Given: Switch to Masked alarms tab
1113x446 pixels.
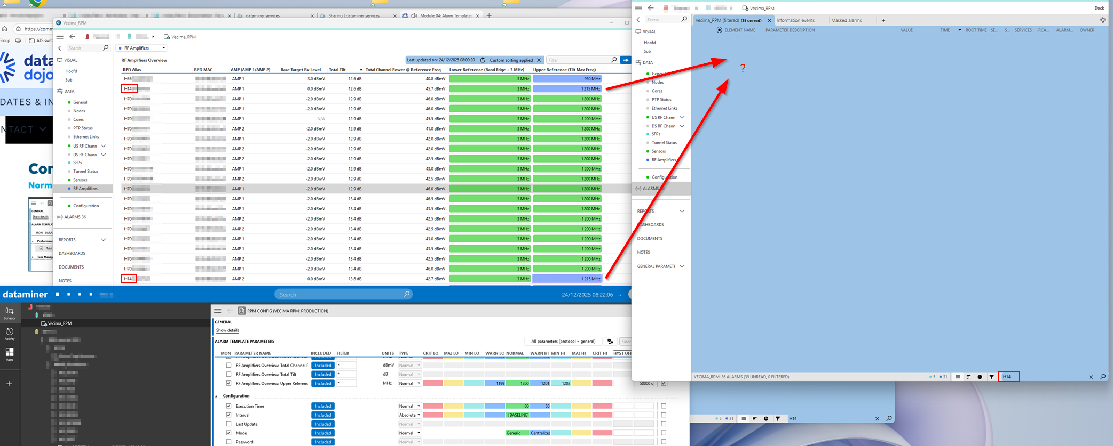Looking at the screenshot, I should [x=846, y=20].
